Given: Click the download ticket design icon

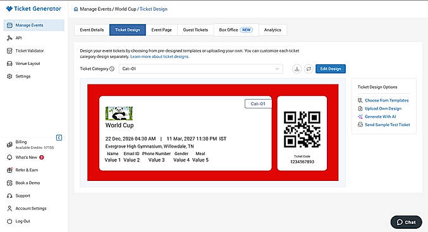Looking at the screenshot, I should pos(297,69).
